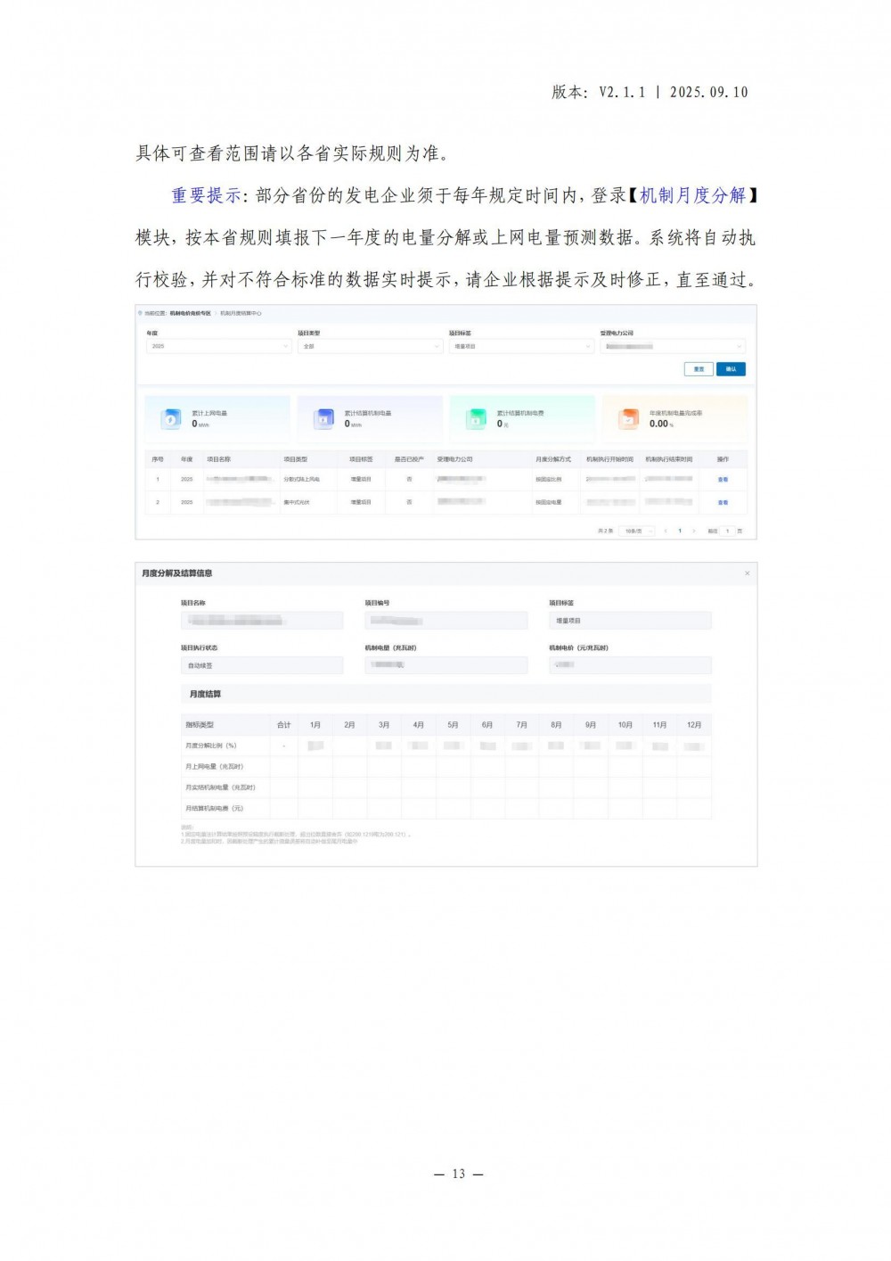
Task: Click the 项目类型 column header
Action: (x=295, y=459)
